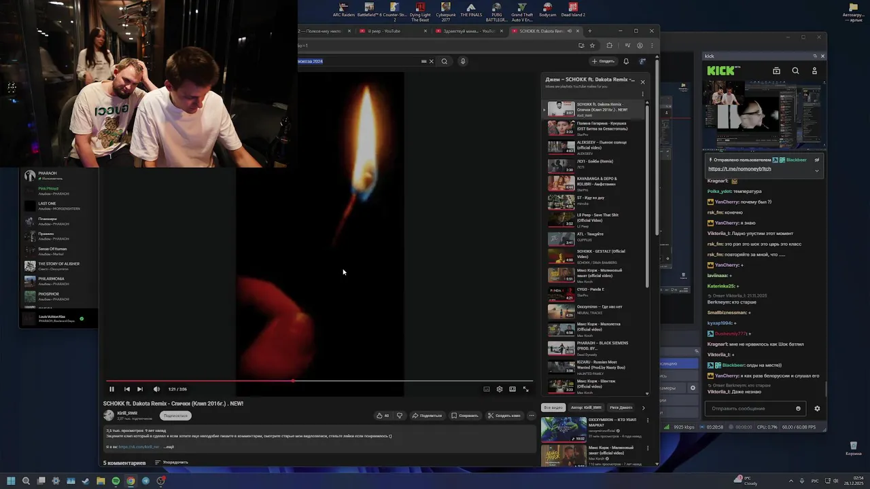Mute the YouTube player volume
The height and width of the screenshot is (489, 870).
click(156, 389)
